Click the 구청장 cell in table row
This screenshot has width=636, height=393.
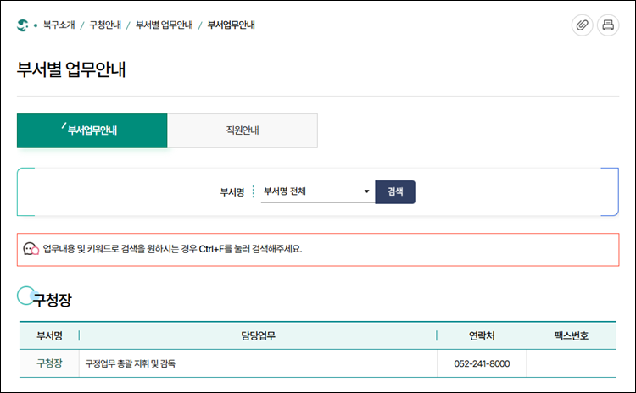pos(49,363)
